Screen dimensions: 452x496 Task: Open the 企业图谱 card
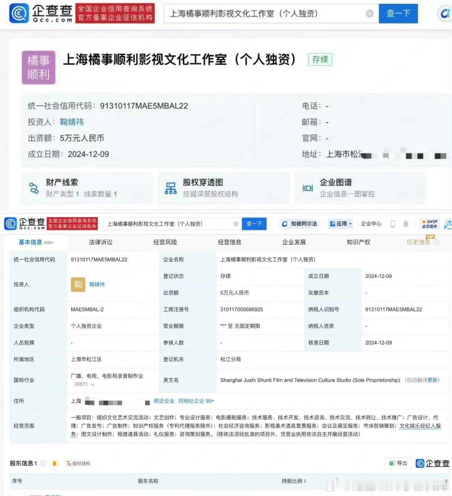[360, 188]
